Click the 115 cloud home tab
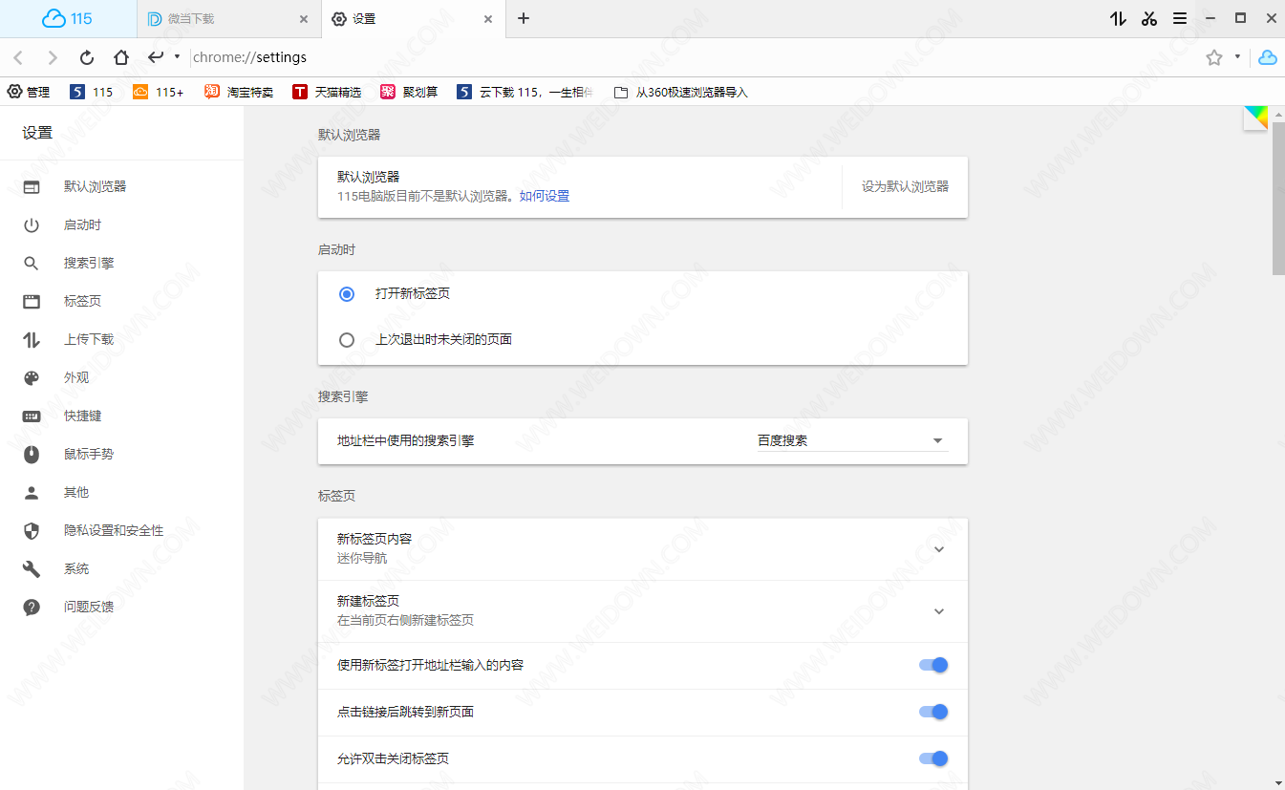 point(68,18)
